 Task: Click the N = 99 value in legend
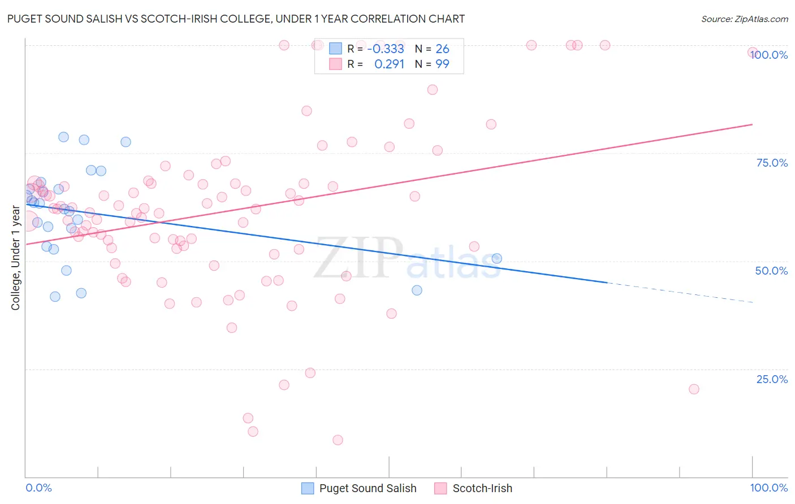432,64
